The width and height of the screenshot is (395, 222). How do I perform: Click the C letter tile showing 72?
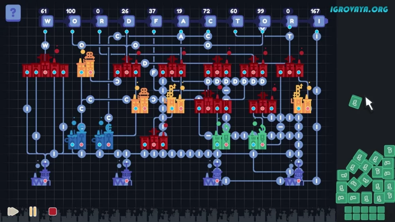pos(210,21)
